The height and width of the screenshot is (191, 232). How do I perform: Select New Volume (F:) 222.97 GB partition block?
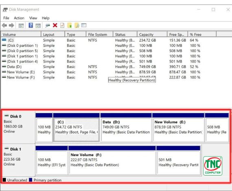coord(112,160)
